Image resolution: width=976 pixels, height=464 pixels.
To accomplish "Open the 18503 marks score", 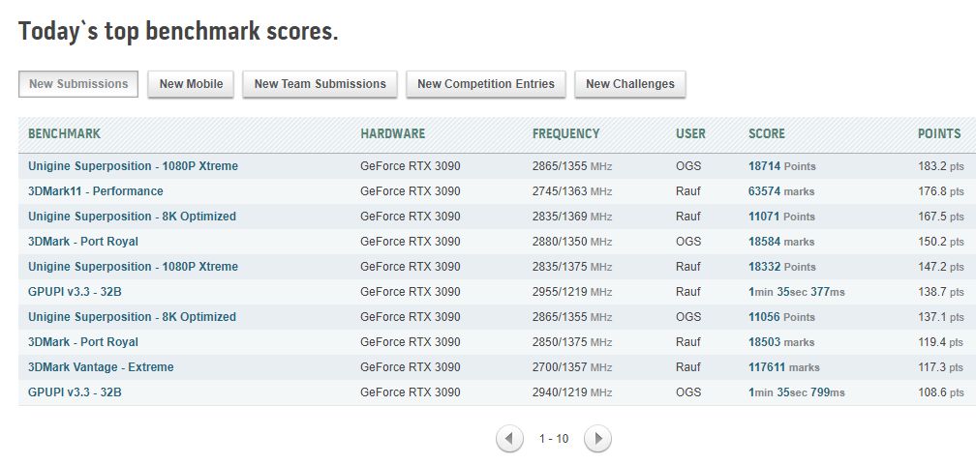I will (781, 342).
